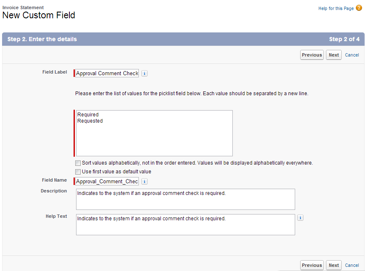Click the bottom Previous button

click(312, 265)
